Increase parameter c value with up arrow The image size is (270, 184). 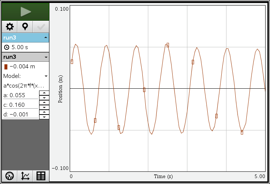point(44,102)
